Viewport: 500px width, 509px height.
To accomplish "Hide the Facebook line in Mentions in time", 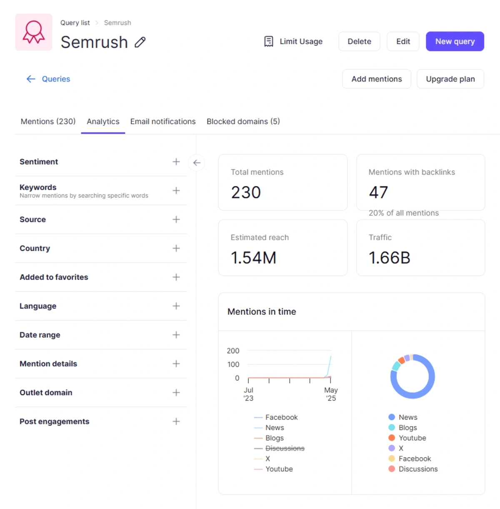I will [282, 417].
